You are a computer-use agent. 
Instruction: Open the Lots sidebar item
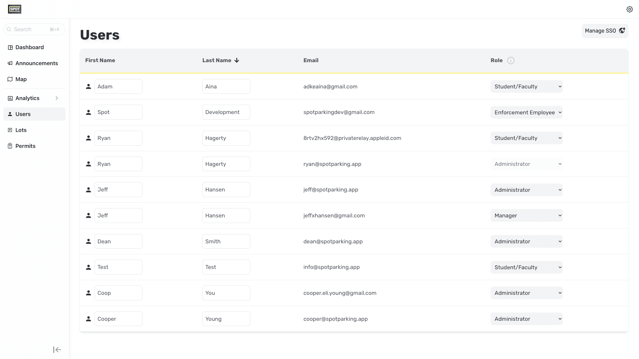click(21, 130)
